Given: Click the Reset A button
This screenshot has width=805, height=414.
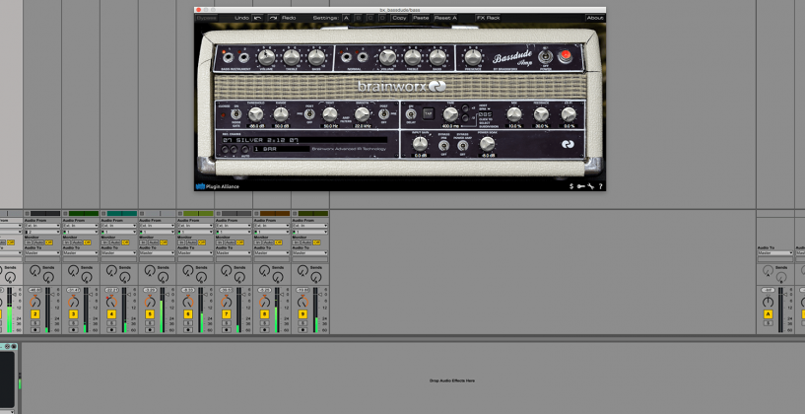Looking at the screenshot, I should pyautogui.click(x=445, y=18).
